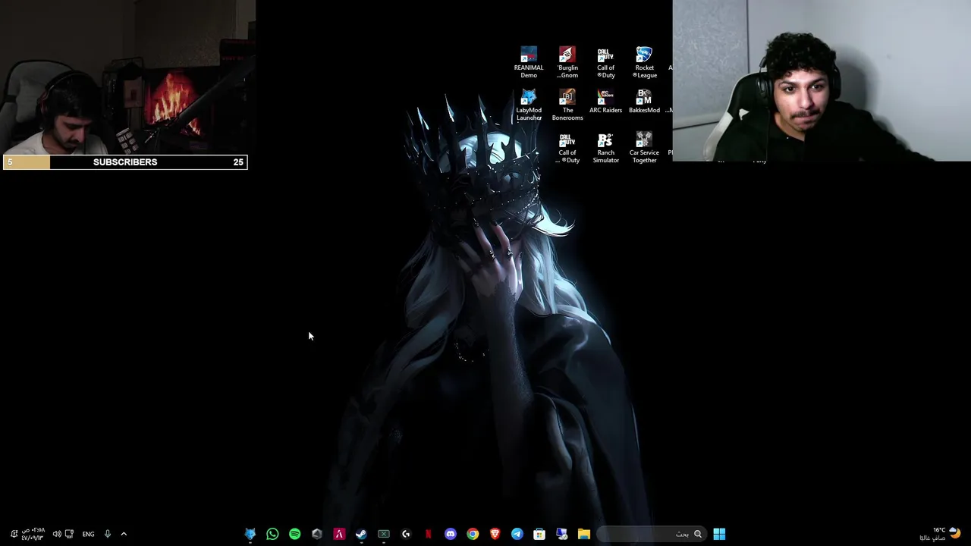
Task: Select Call of Duty shortcut beside Ranch Simulator
Action: click(x=567, y=147)
